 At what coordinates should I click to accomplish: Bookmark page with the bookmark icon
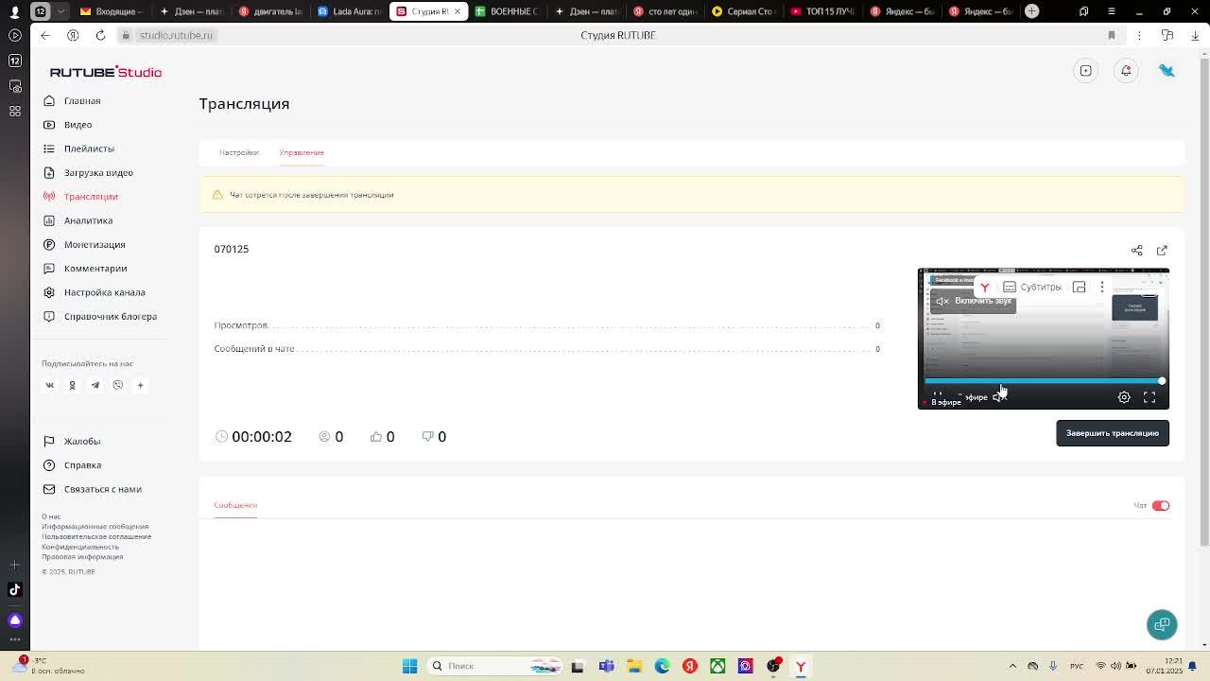pyautogui.click(x=1112, y=35)
